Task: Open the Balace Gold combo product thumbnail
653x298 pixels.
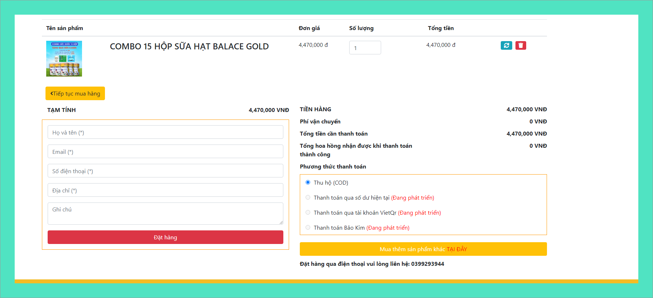Action: pos(64,59)
